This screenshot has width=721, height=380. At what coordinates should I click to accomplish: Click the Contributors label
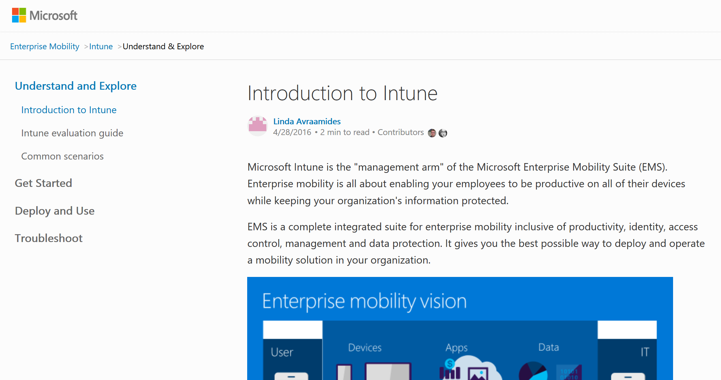[400, 132]
